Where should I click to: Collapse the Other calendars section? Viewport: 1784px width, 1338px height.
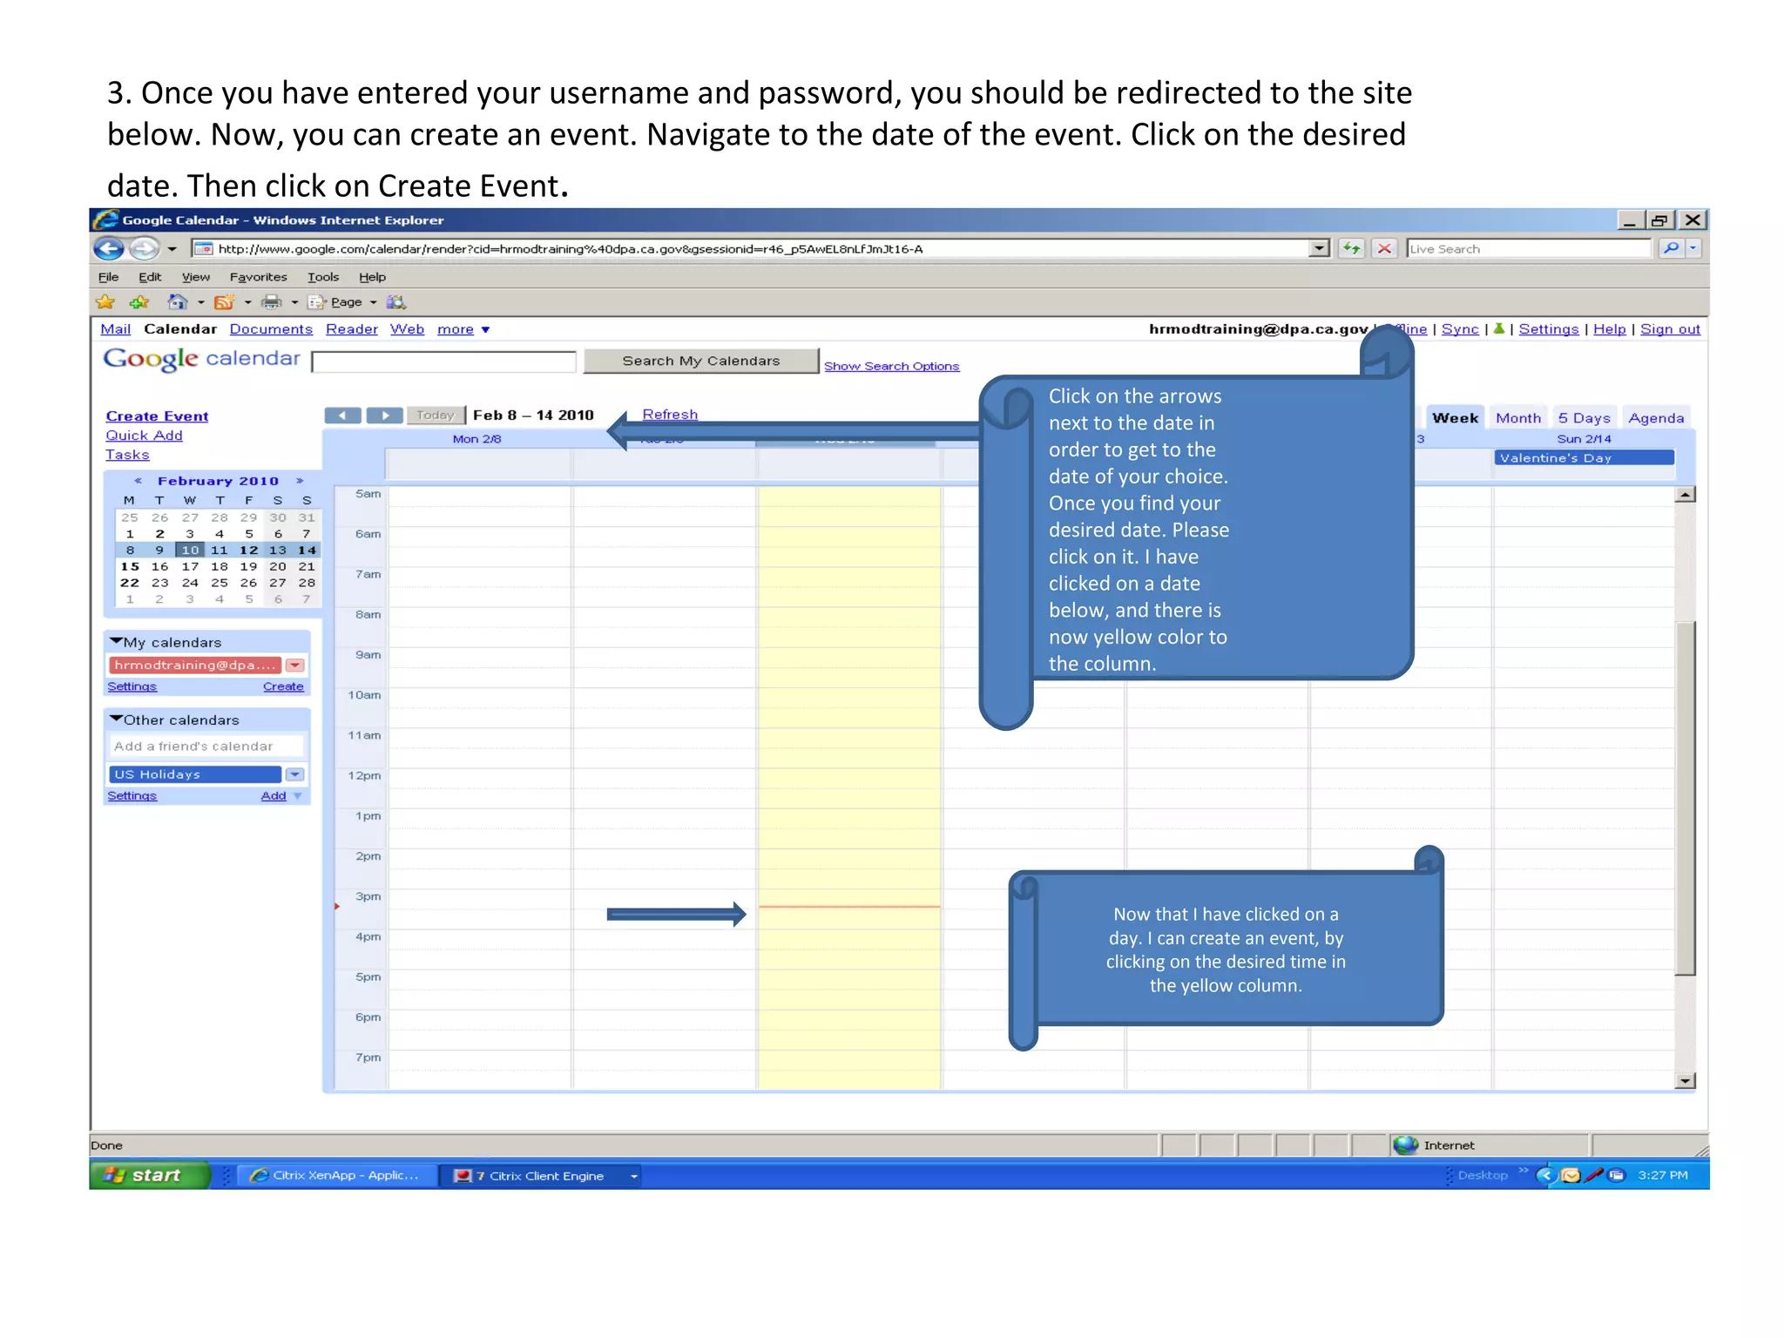[x=117, y=719]
